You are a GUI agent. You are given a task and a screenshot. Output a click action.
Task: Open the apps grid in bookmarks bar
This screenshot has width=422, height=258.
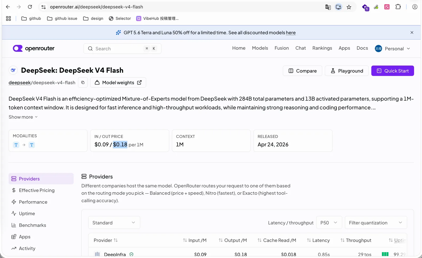point(8,18)
